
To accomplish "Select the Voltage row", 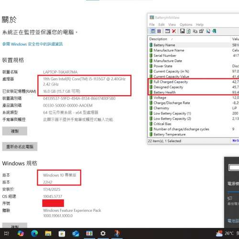I will (194, 98).
